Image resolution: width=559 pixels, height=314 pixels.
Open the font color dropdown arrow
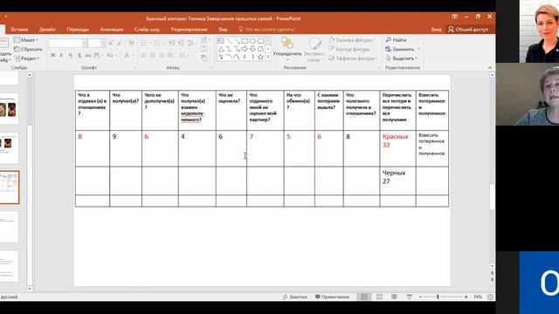click(x=133, y=56)
